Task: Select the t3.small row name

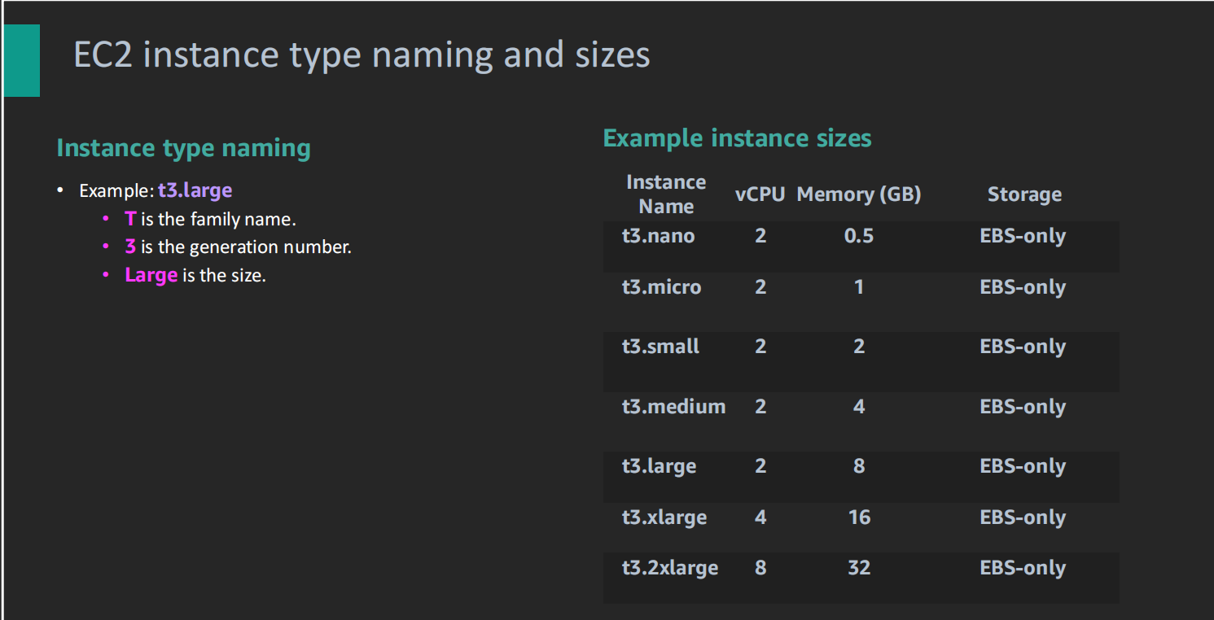Action: (x=660, y=347)
